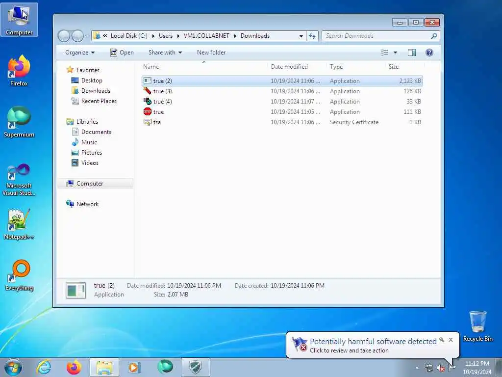Launch Firefox from the desktop shortcut
The width and height of the screenshot is (502, 377).
19,71
